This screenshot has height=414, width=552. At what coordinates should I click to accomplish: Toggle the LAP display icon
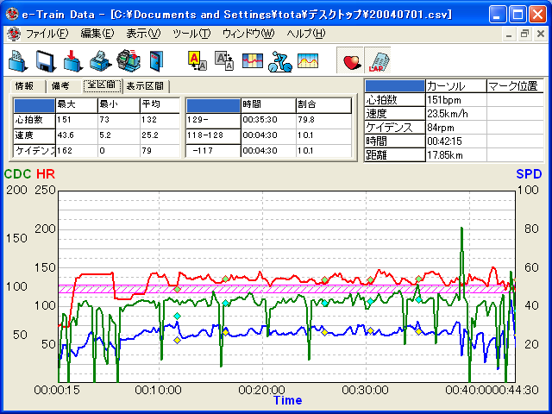pos(377,61)
